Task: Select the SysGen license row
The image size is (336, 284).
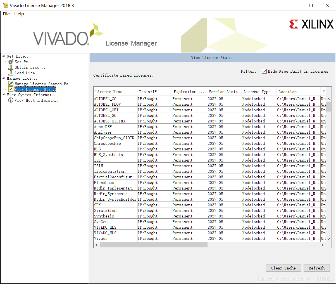Action: tap(210, 222)
